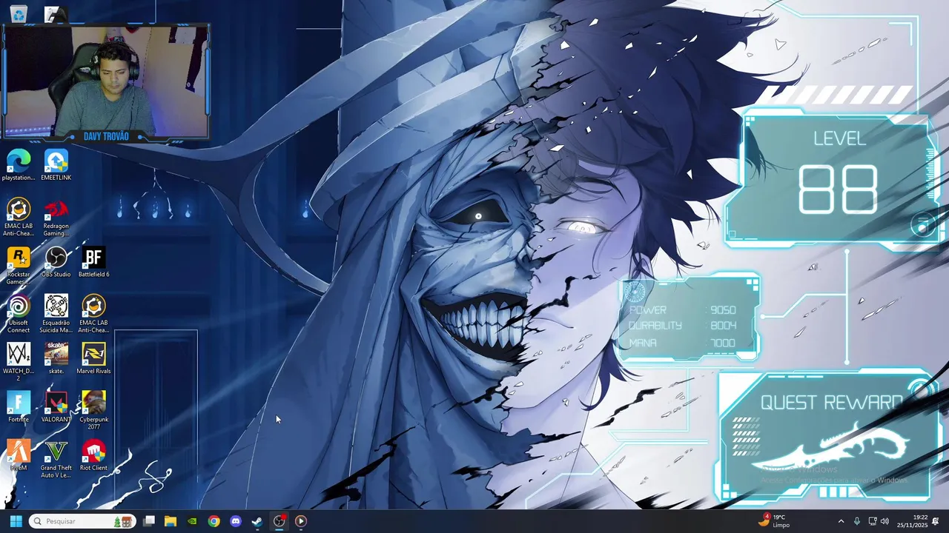The height and width of the screenshot is (533, 949).
Task: Launch the EMEETLINK desktop shortcut
Action: point(56,165)
